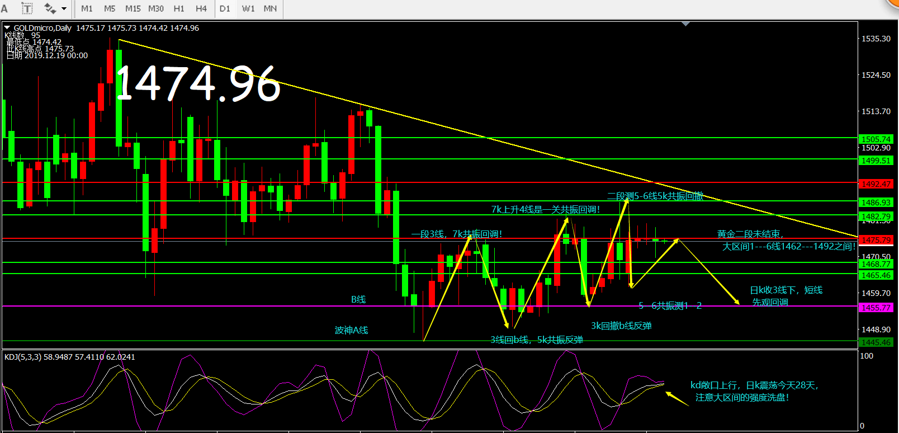Switch to the W1 weekly timeframe
Viewport: 899px width, 433px height.
pos(248,8)
